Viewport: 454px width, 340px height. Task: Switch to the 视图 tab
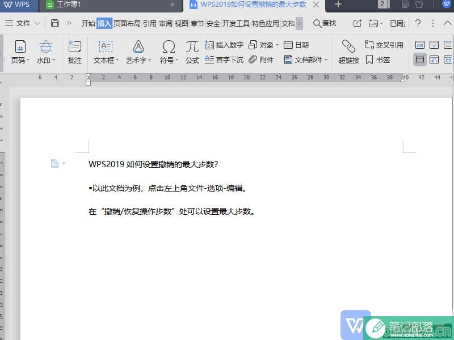tap(182, 23)
